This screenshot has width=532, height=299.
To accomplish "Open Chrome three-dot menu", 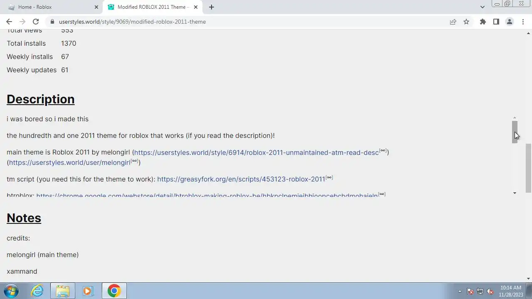I will pyautogui.click(x=522, y=22).
